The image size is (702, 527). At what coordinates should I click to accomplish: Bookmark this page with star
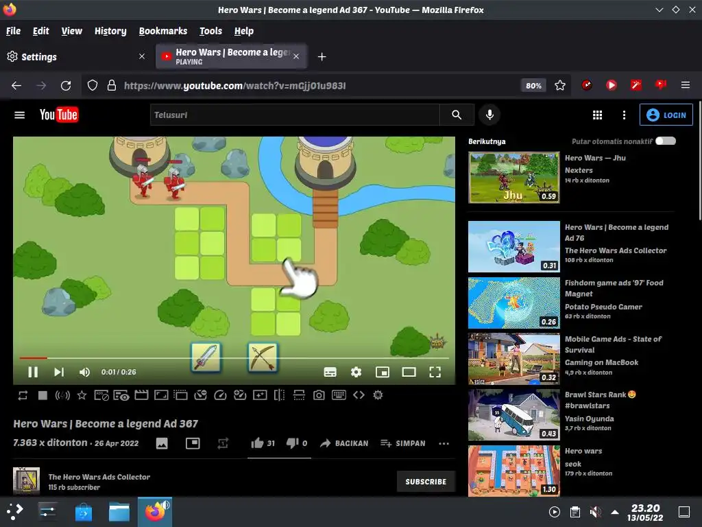[x=559, y=85]
